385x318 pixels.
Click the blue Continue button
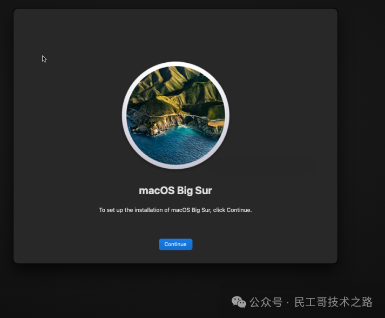[x=175, y=244]
